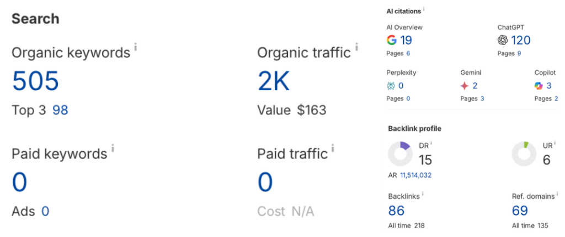Click the info icon beside Organic keywords
Image resolution: width=565 pixels, height=237 pixels.
point(136,47)
